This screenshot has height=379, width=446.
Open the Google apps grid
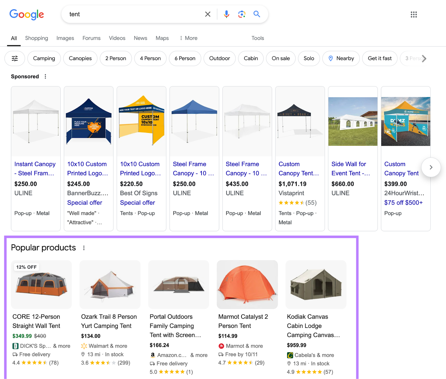[x=414, y=14]
